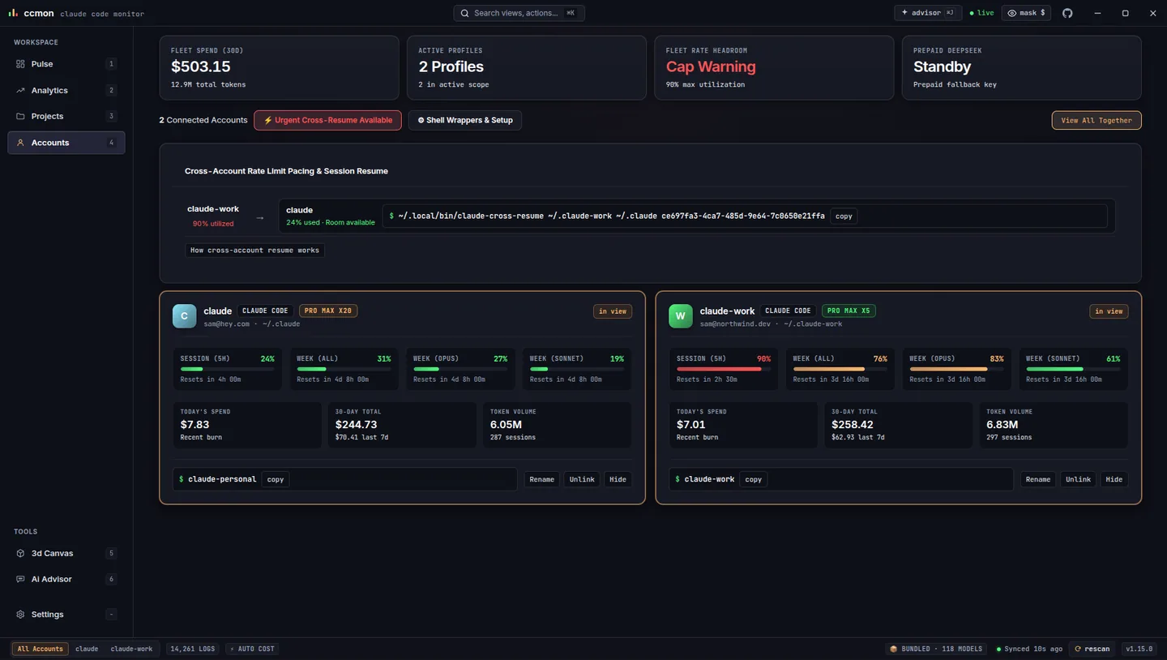The height and width of the screenshot is (660, 1167).
Task: Switch scope to claude-work in status bar
Action: click(132, 649)
